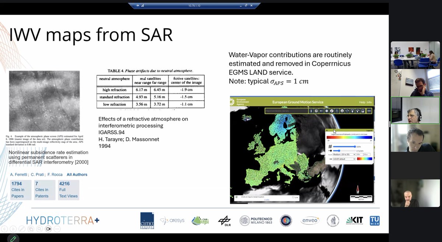Image resolution: width=442 pixels, height=242 pixels.
Task: Click the 10.79.1.10 connection address label
Action: (194, 6)
